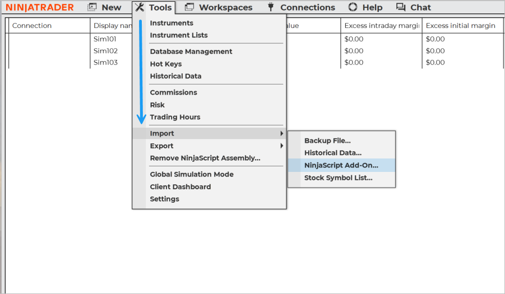Click the New window icon
This screenshot has height=294, width=505.
[92, 7]
